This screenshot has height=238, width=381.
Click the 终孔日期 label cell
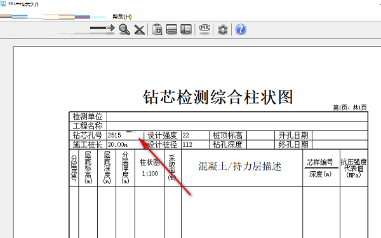click(x=293, y=144)
